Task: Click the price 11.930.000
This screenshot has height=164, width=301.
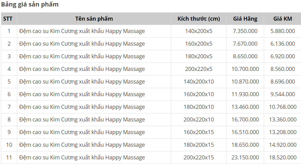Action: (245, 94)
